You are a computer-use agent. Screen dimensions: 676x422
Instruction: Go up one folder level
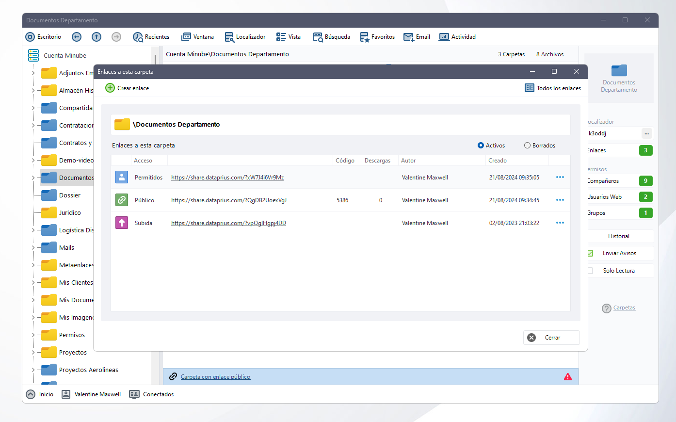click(97, 37)
